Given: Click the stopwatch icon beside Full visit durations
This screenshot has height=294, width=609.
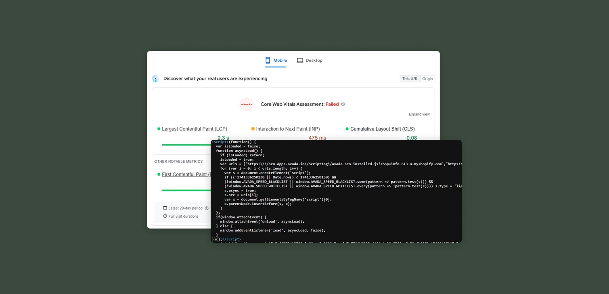Looking at the screenshot, I should [x=165, y=216].
